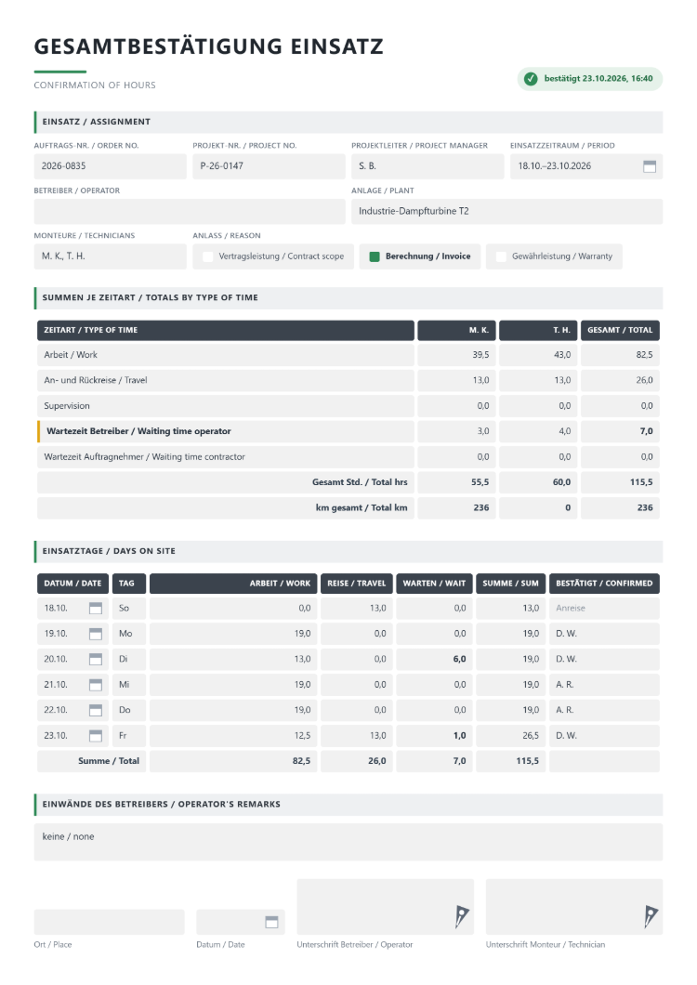The image size is (697, 985).
Task: Open date picker for 21.10. row
Action: click(x=96, y=685)
